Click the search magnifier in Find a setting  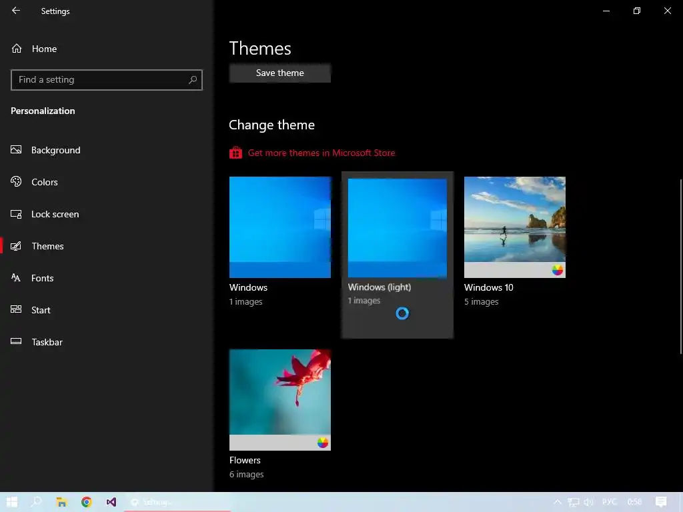(x=193, y=80)
